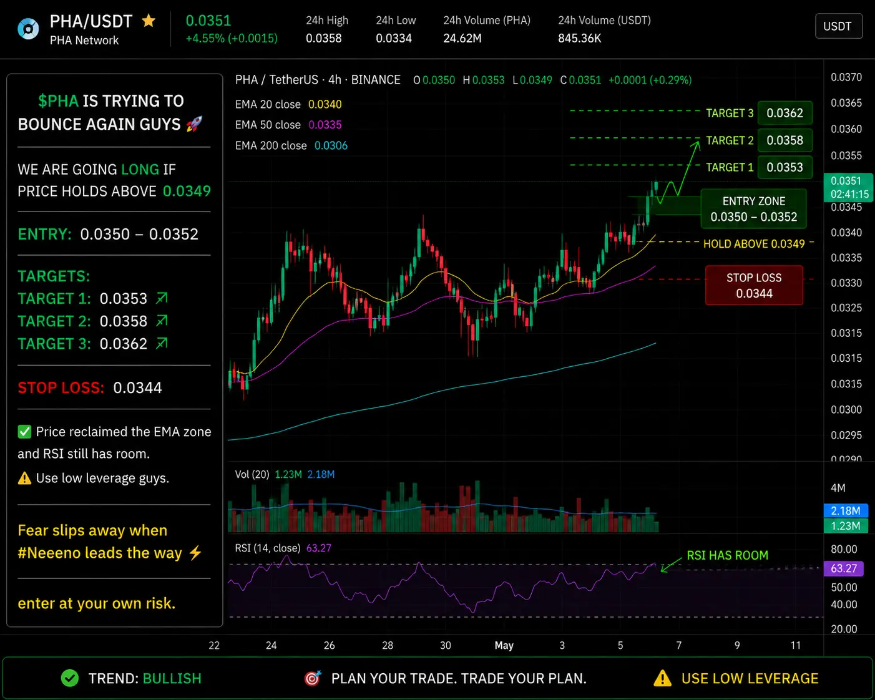Click the blue 2.18M volume tag on axis
The image size is (875, 700).
845,511
